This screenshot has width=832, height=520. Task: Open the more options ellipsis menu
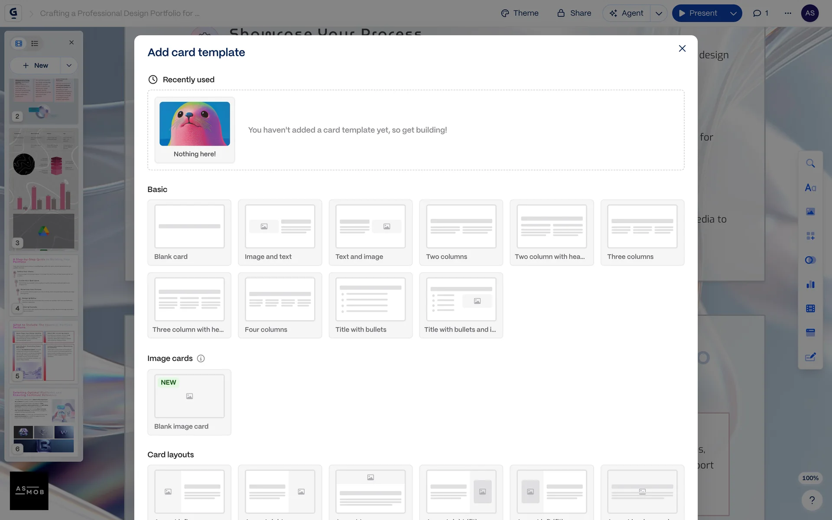pyautogui.click(x=788, y=13)
